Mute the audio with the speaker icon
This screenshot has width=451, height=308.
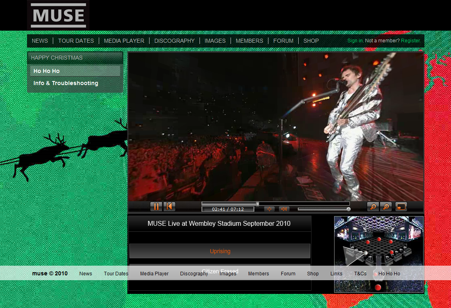284,209
